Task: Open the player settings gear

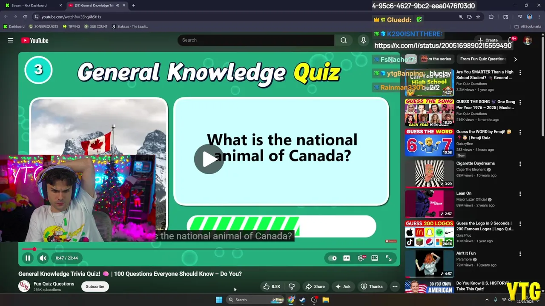Action: click(x=361, y=258)
